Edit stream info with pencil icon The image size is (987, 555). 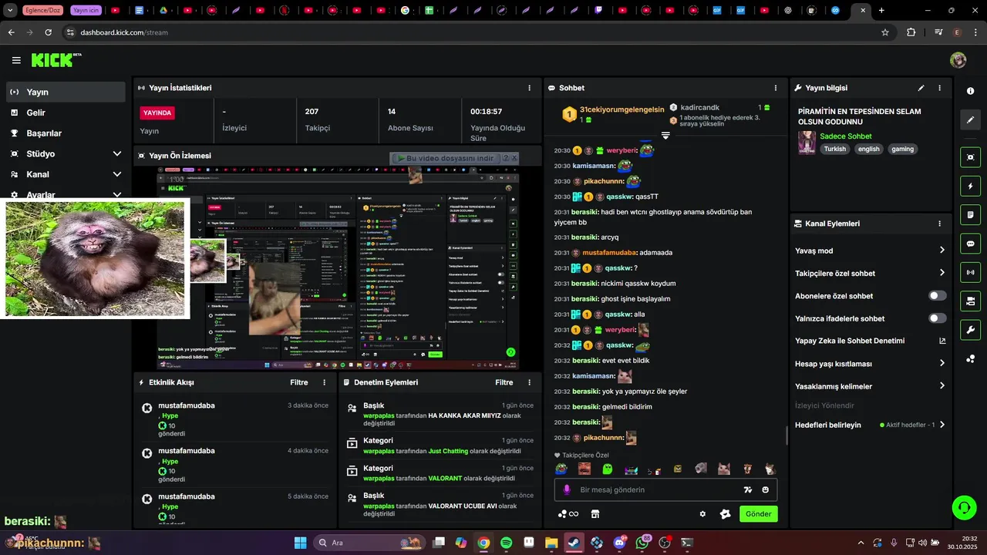coord(921,88)
